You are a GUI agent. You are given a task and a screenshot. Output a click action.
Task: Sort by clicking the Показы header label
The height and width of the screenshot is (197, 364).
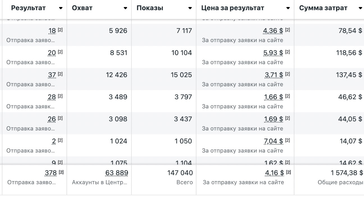click(150, 8)
